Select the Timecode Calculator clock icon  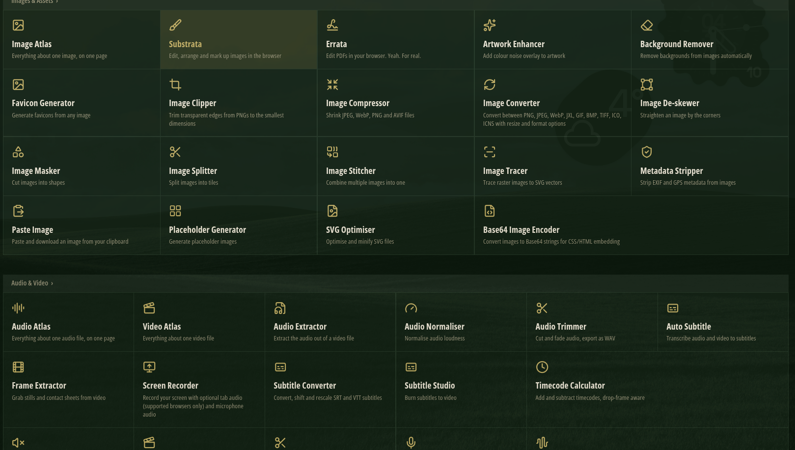coord(542,367)
